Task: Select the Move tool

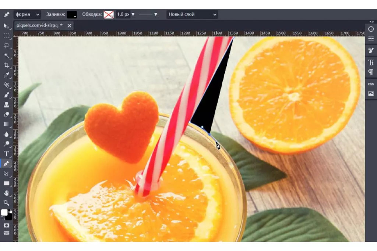Action: click(6, 26)
